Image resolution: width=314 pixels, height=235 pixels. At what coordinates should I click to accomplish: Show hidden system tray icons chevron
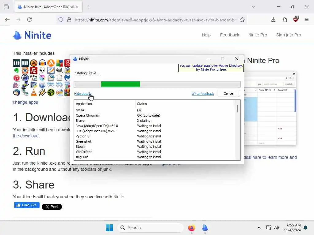coord(259,228)
